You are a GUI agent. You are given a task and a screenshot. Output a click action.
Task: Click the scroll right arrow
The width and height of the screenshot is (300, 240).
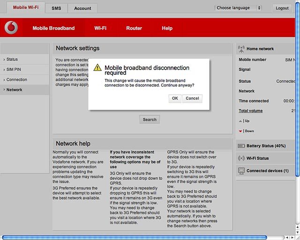[292, 238]
